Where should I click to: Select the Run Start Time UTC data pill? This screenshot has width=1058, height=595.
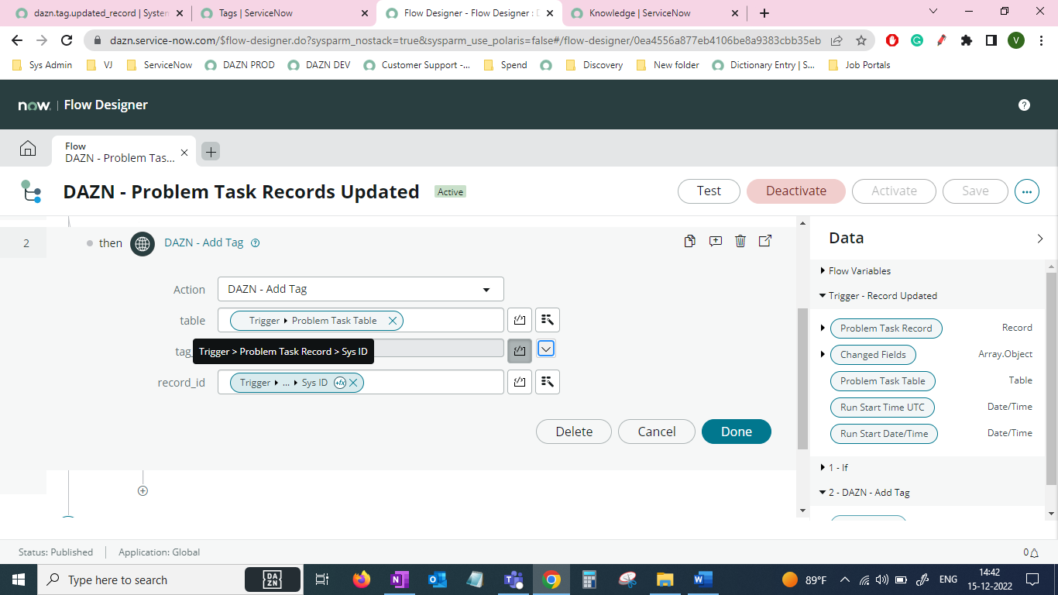[x=882, y=408]
